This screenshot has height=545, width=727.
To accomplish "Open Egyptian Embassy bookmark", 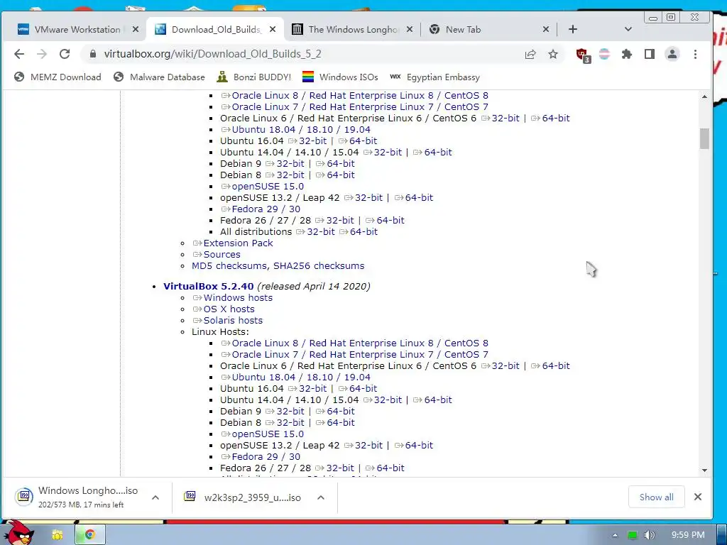I will [434, 77].
